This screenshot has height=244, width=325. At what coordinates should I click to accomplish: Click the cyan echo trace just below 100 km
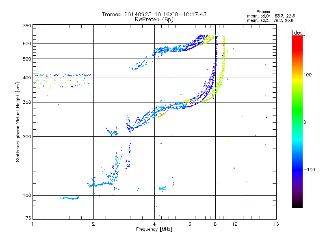[x=69, y=198]
